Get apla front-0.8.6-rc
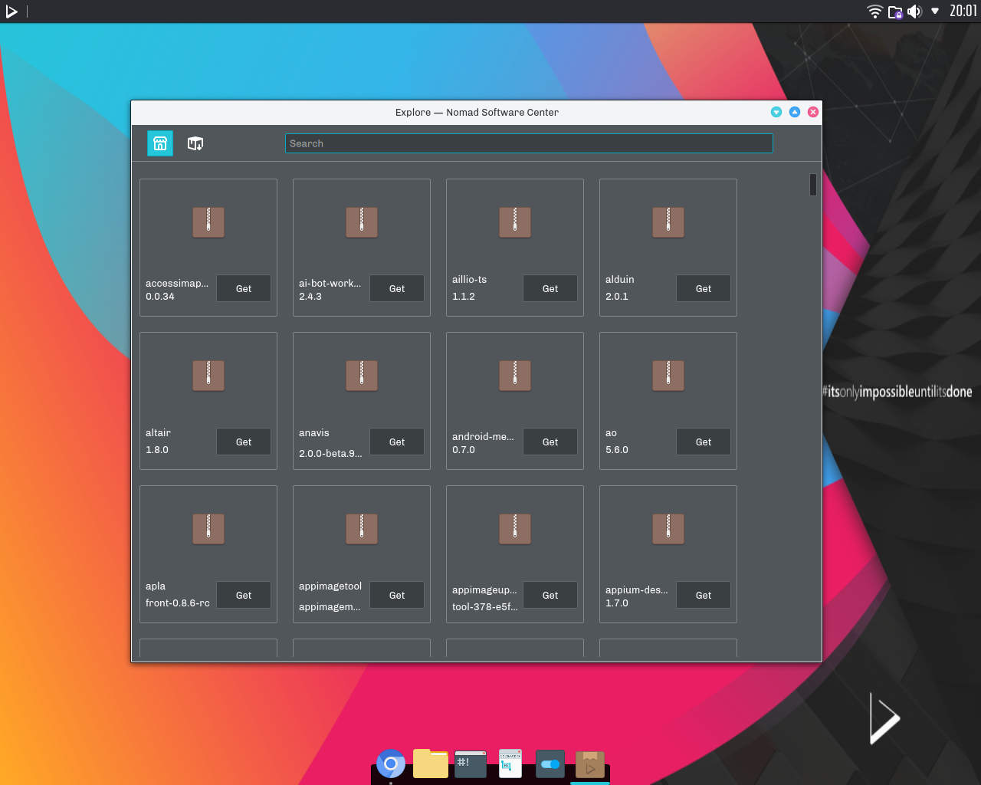This screenshot has width=981, height=785. coord(244,595)
